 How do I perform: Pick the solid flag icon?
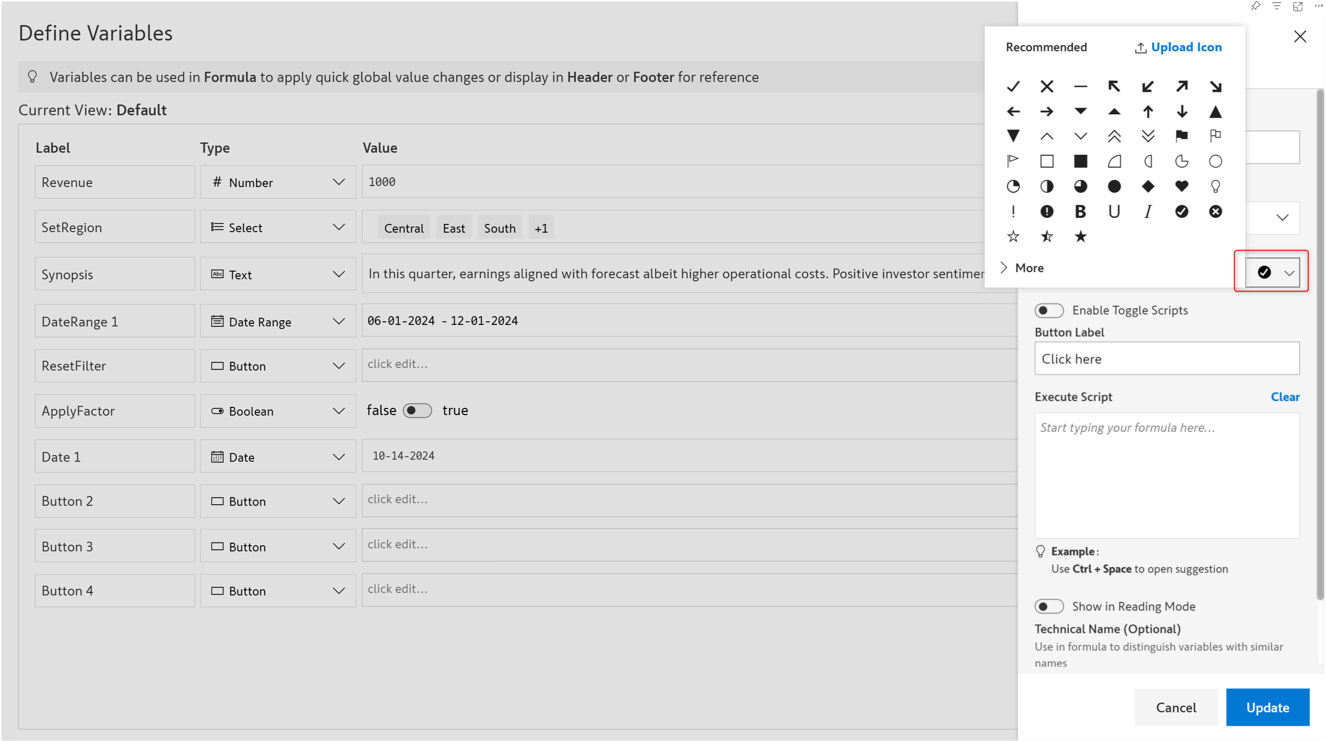(1181, 136)
